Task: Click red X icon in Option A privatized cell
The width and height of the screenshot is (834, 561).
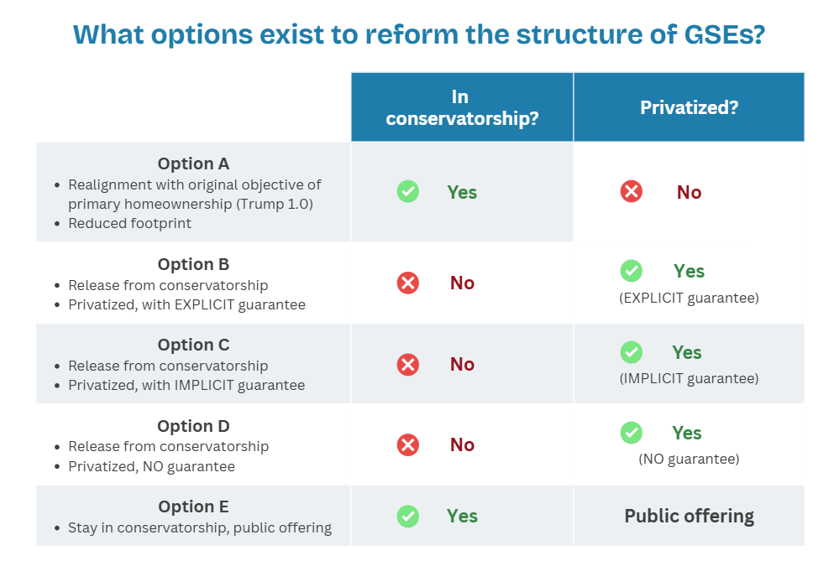Action: 632,191
